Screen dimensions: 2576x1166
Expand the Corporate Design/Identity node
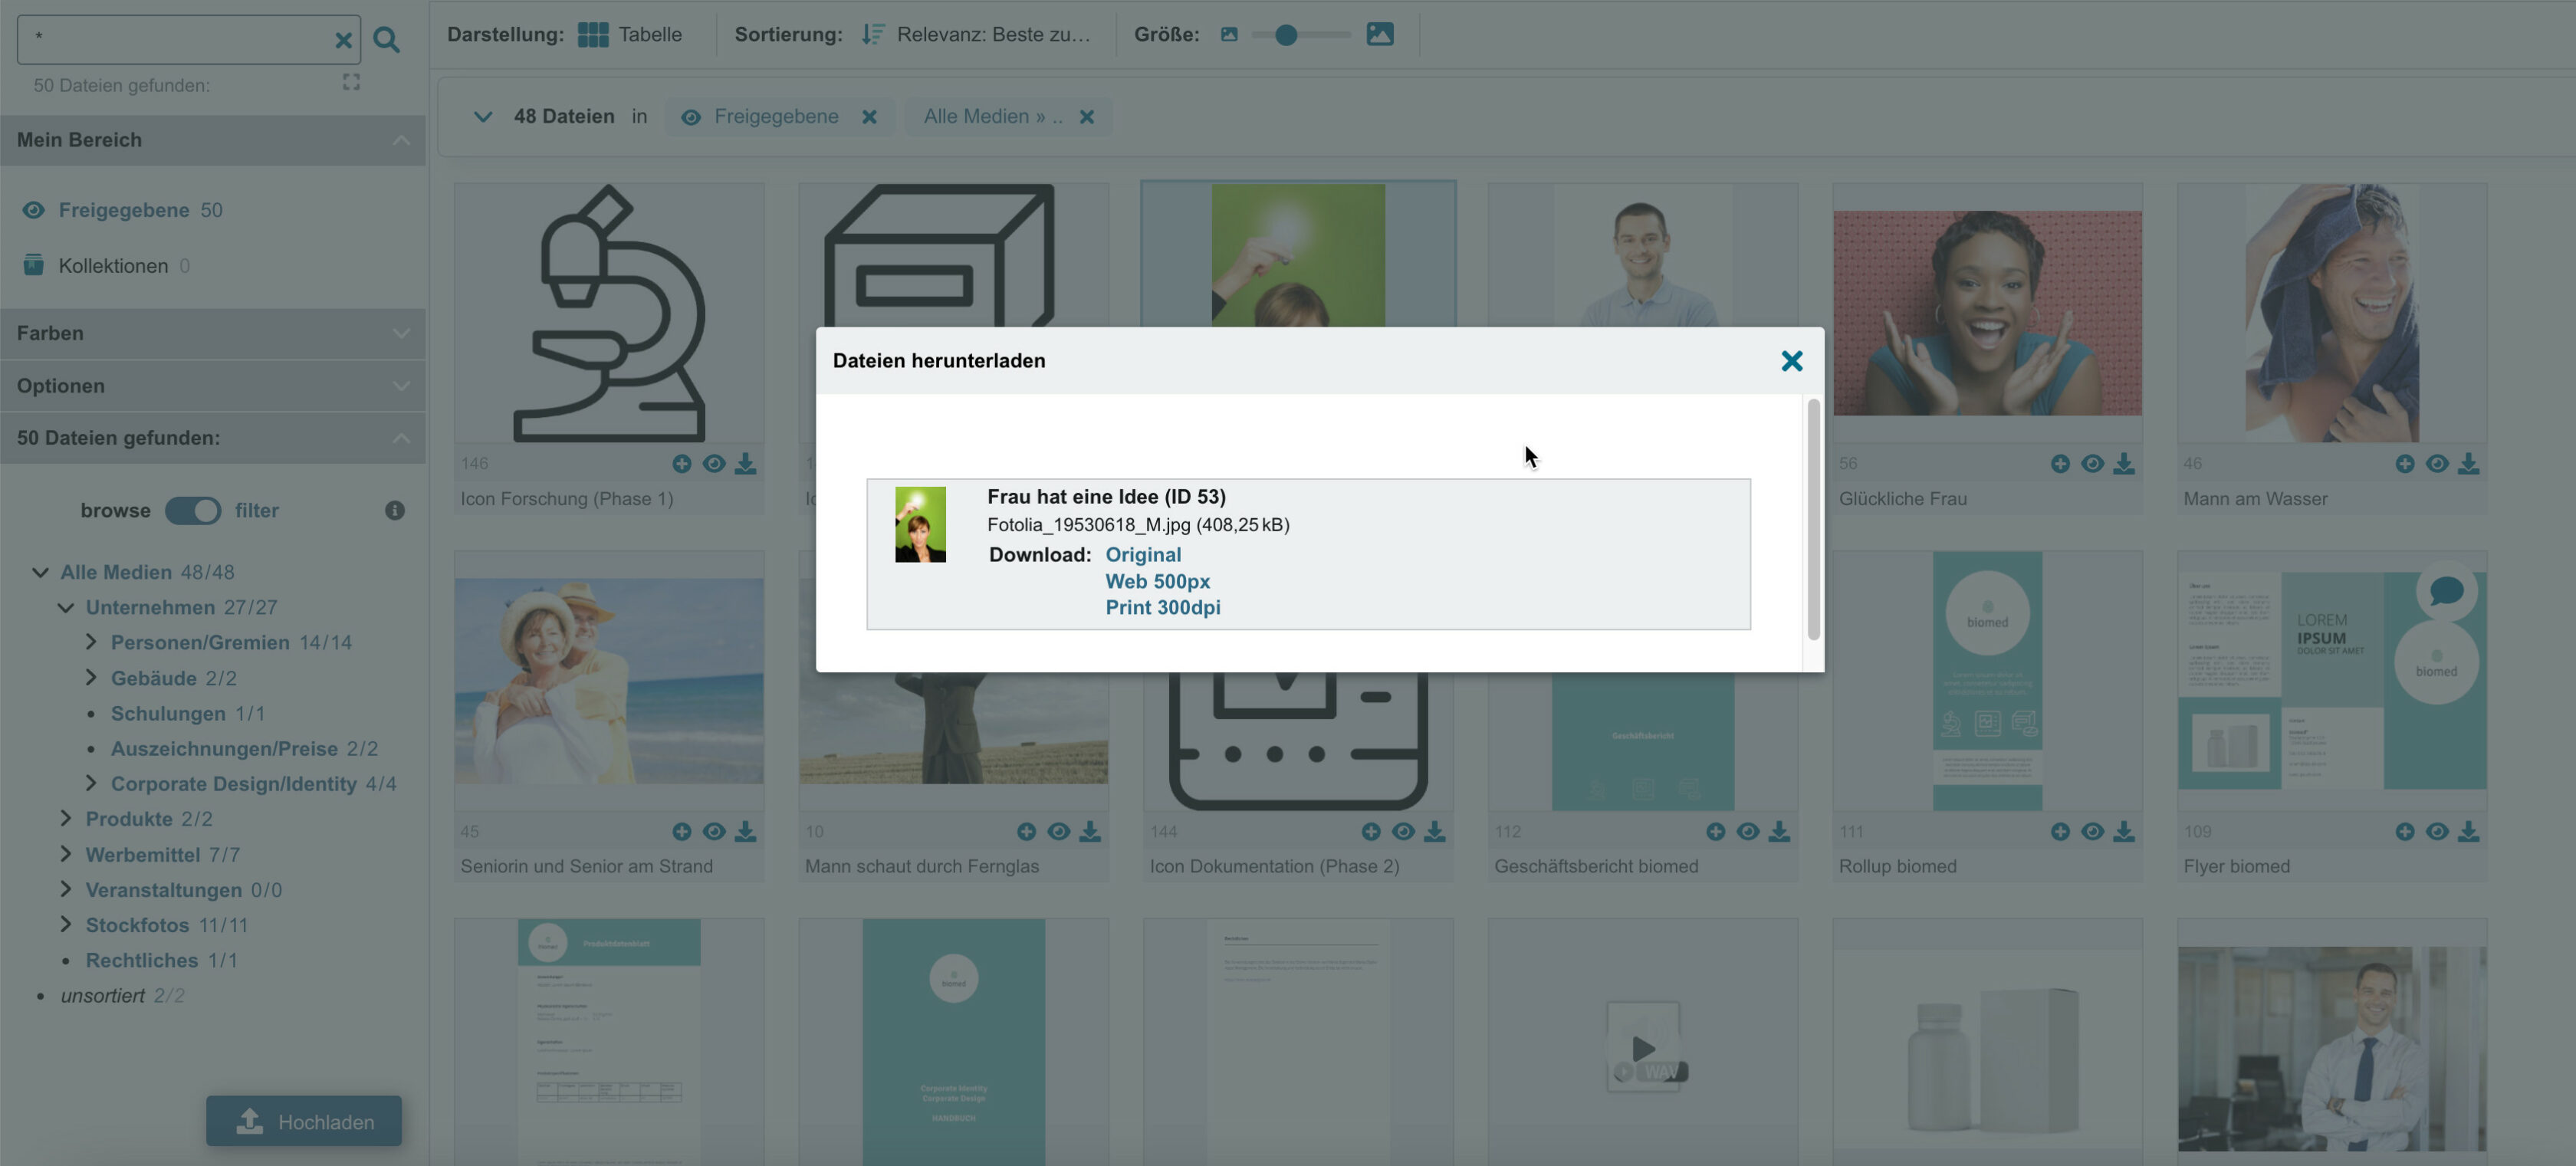91,783
